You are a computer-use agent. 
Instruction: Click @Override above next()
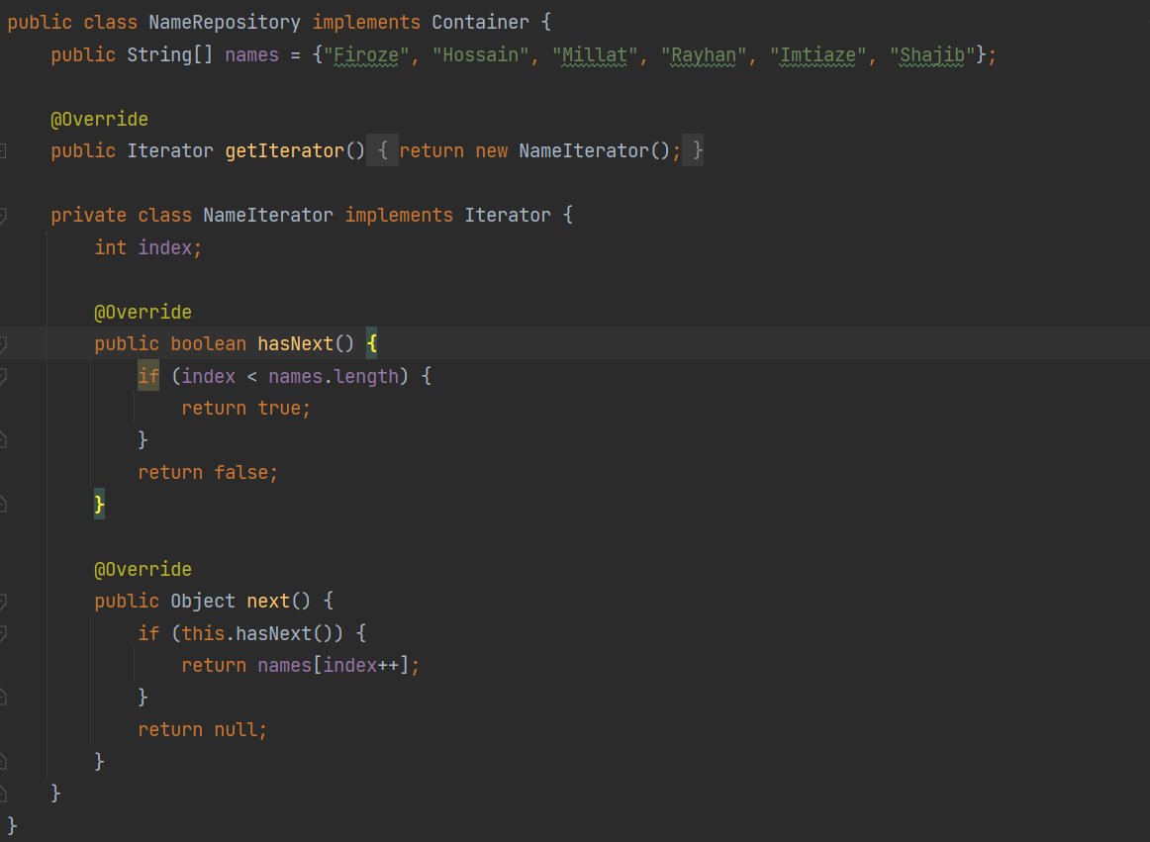coord(144,569)
